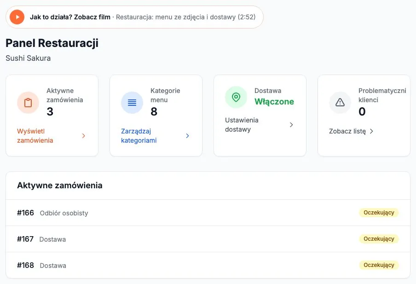Click the 'Oczekujący' badge on order #166
The image size is (416, 284).
point(379,213)
